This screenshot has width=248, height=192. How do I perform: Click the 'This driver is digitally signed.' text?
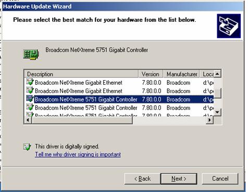(67, 146)
